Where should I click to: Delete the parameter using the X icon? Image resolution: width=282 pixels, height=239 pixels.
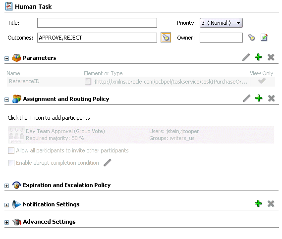tap(271, 57)
